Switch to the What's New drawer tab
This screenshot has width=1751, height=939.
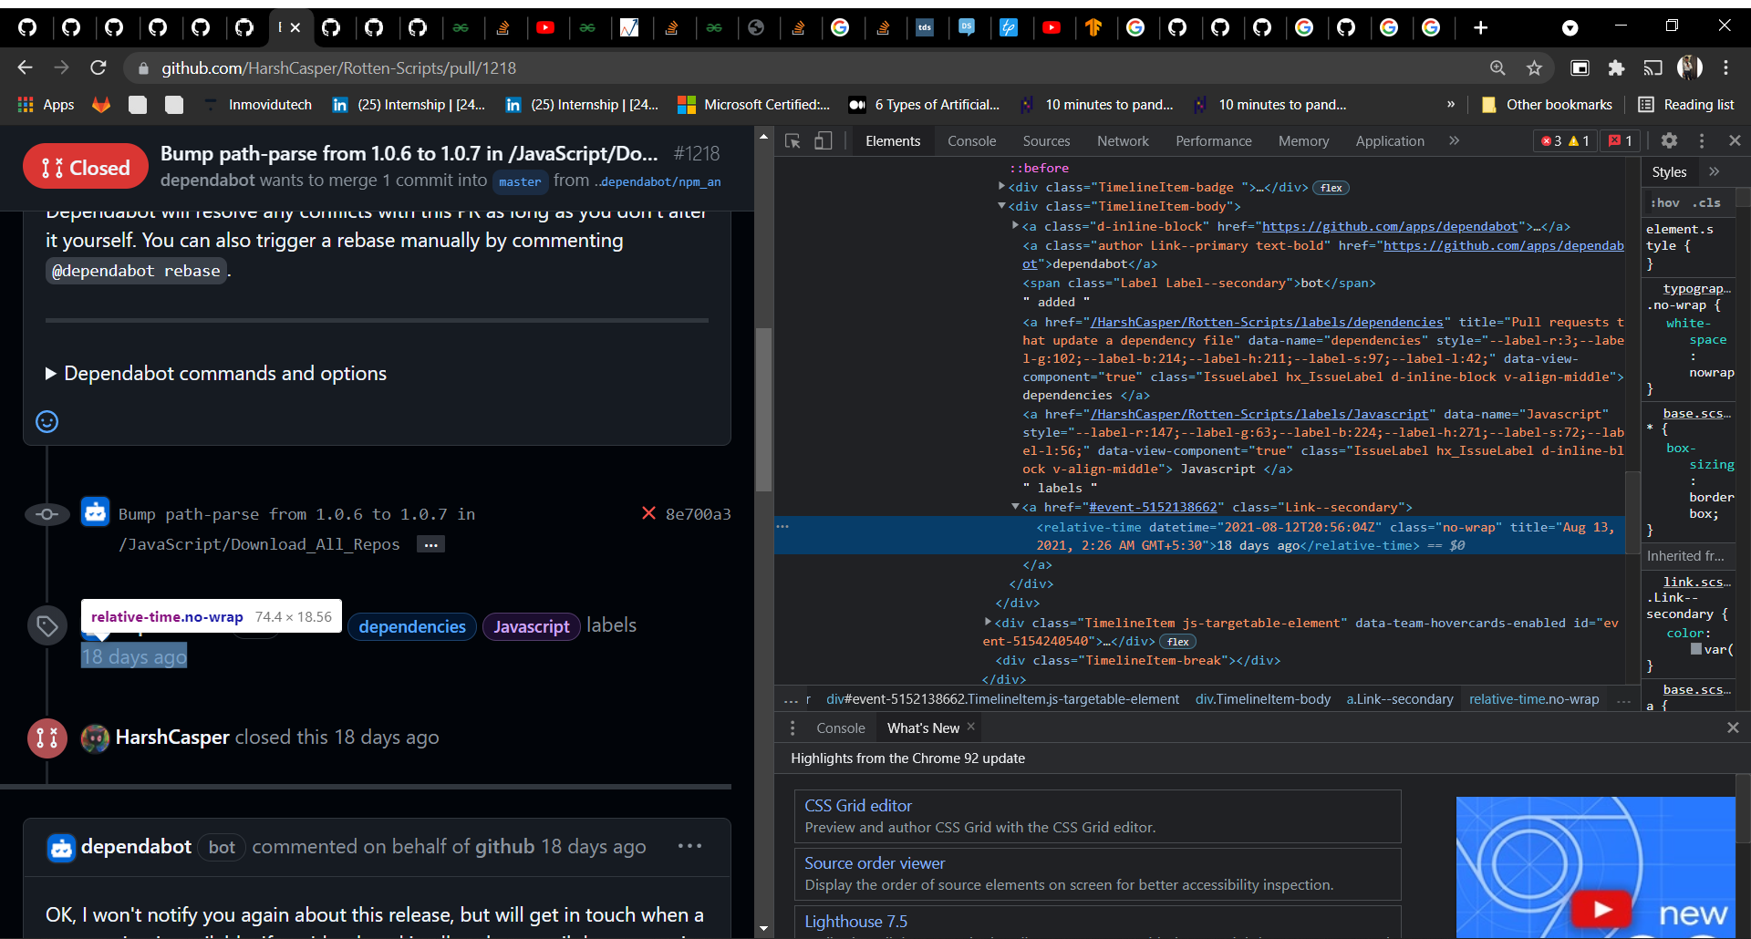tap(923, 727)
